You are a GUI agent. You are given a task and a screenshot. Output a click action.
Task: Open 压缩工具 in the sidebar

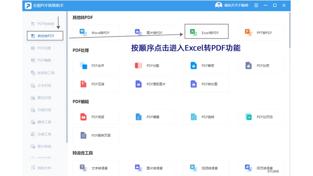(x=41, y=134)
